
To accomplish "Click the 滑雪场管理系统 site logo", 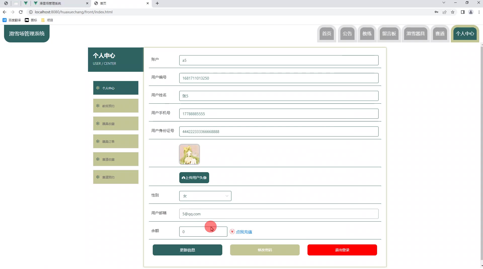I will coord(27,34).
